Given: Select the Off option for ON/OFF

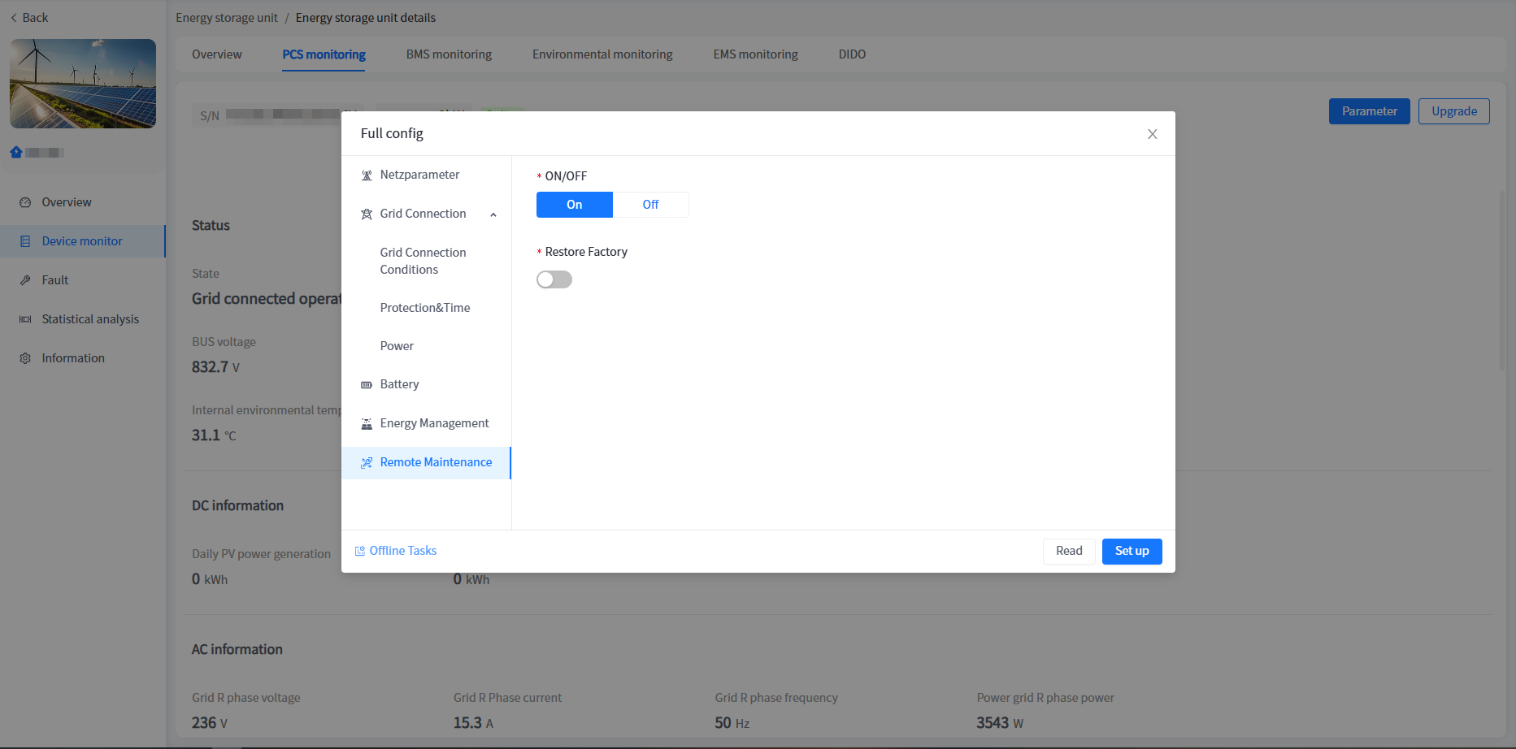Looking at the screenshot, I should pyautogui.click(x=650, y=205).
